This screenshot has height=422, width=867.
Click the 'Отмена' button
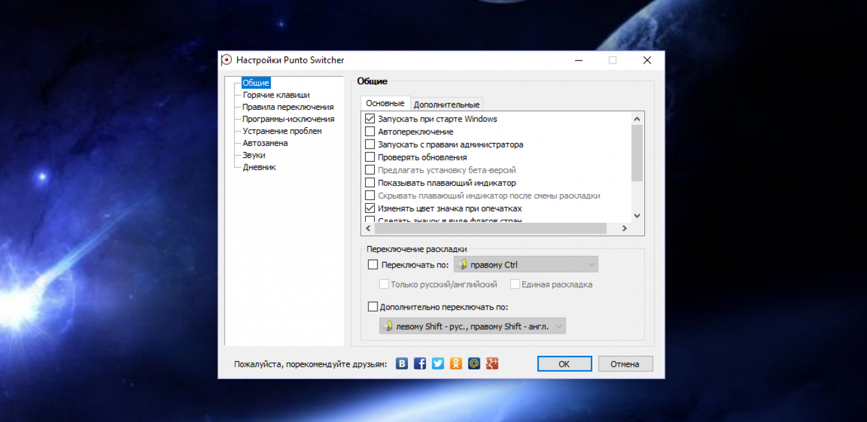click(625, 364)
